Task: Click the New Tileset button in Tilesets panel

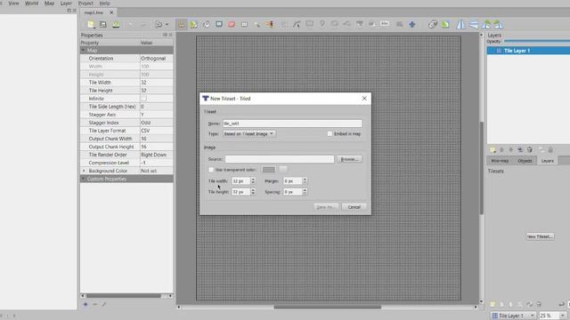Action: click(540, 236)
